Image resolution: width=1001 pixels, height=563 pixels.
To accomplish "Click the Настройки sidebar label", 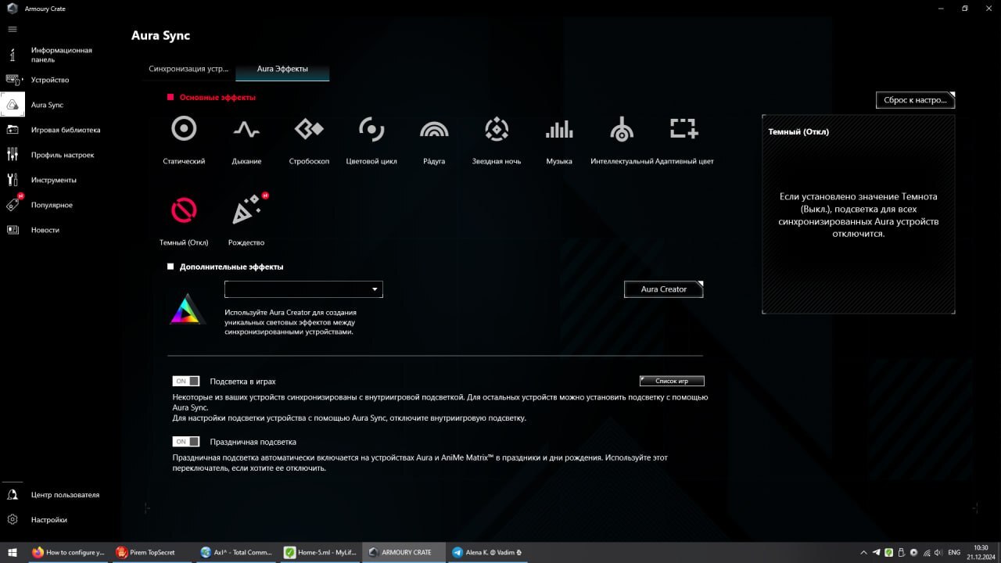I will [x=49, y=520].
